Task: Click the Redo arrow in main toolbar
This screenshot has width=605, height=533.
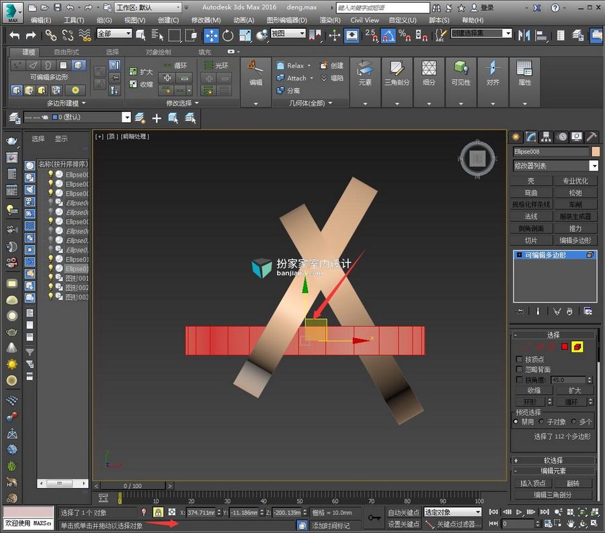Action: pyautogui.click(x=30, y=36)
